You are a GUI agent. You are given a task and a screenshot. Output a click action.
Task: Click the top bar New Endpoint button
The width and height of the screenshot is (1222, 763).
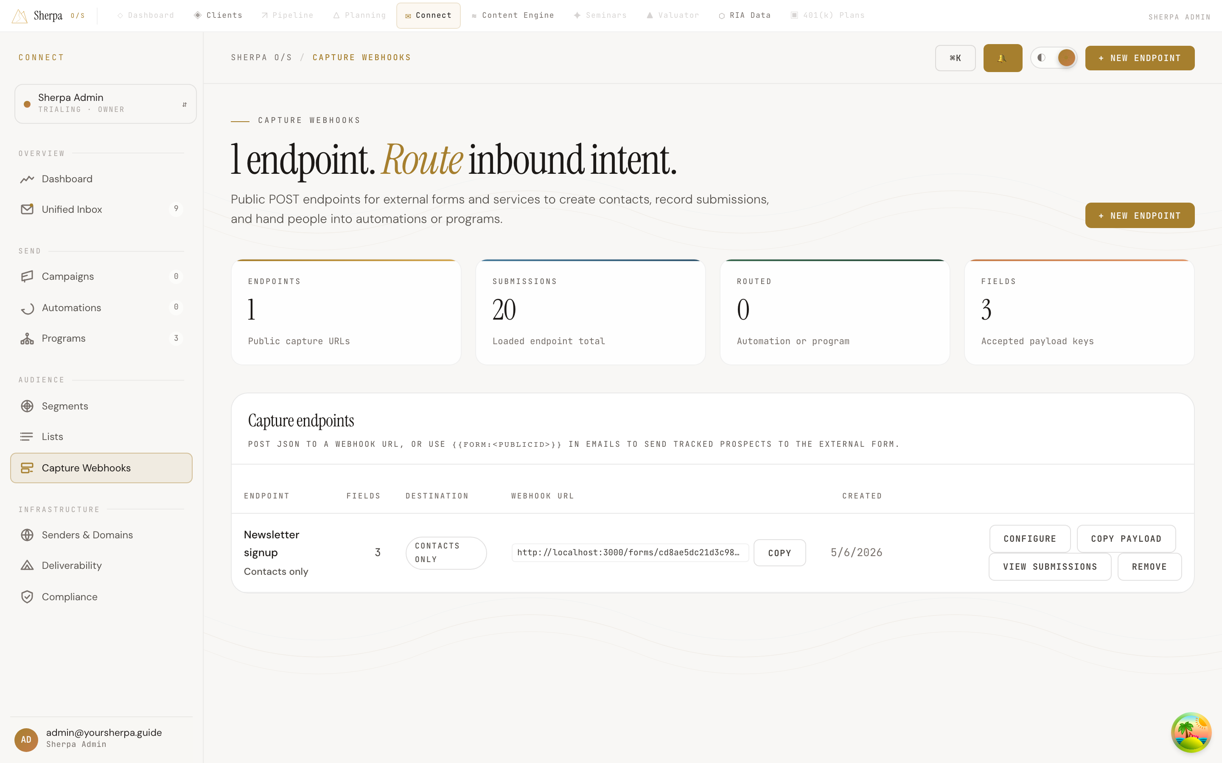[1139, 58]
